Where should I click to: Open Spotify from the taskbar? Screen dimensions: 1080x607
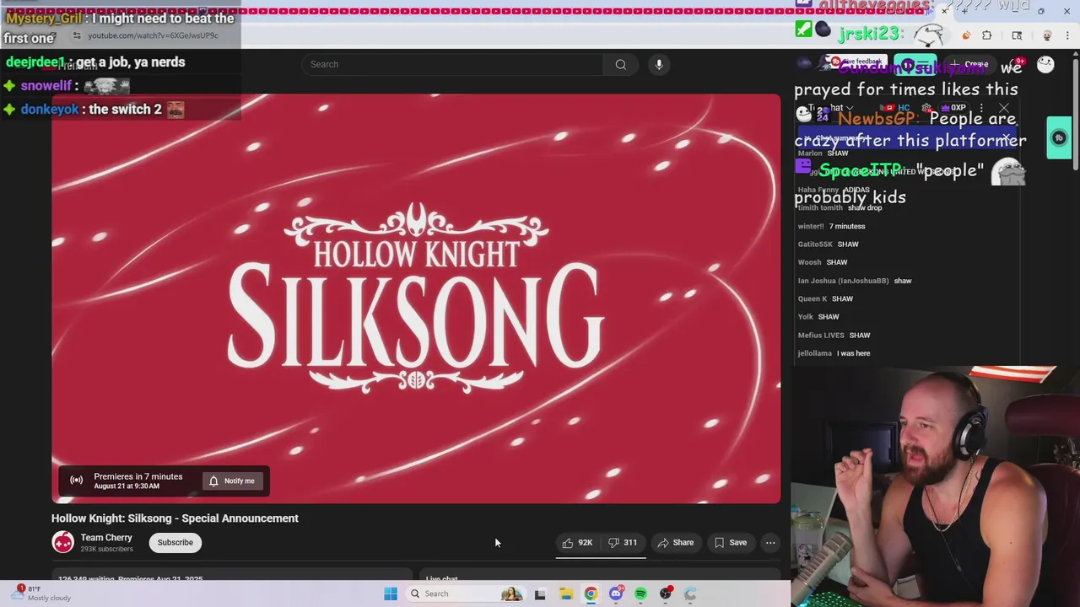tap(640, 594)
